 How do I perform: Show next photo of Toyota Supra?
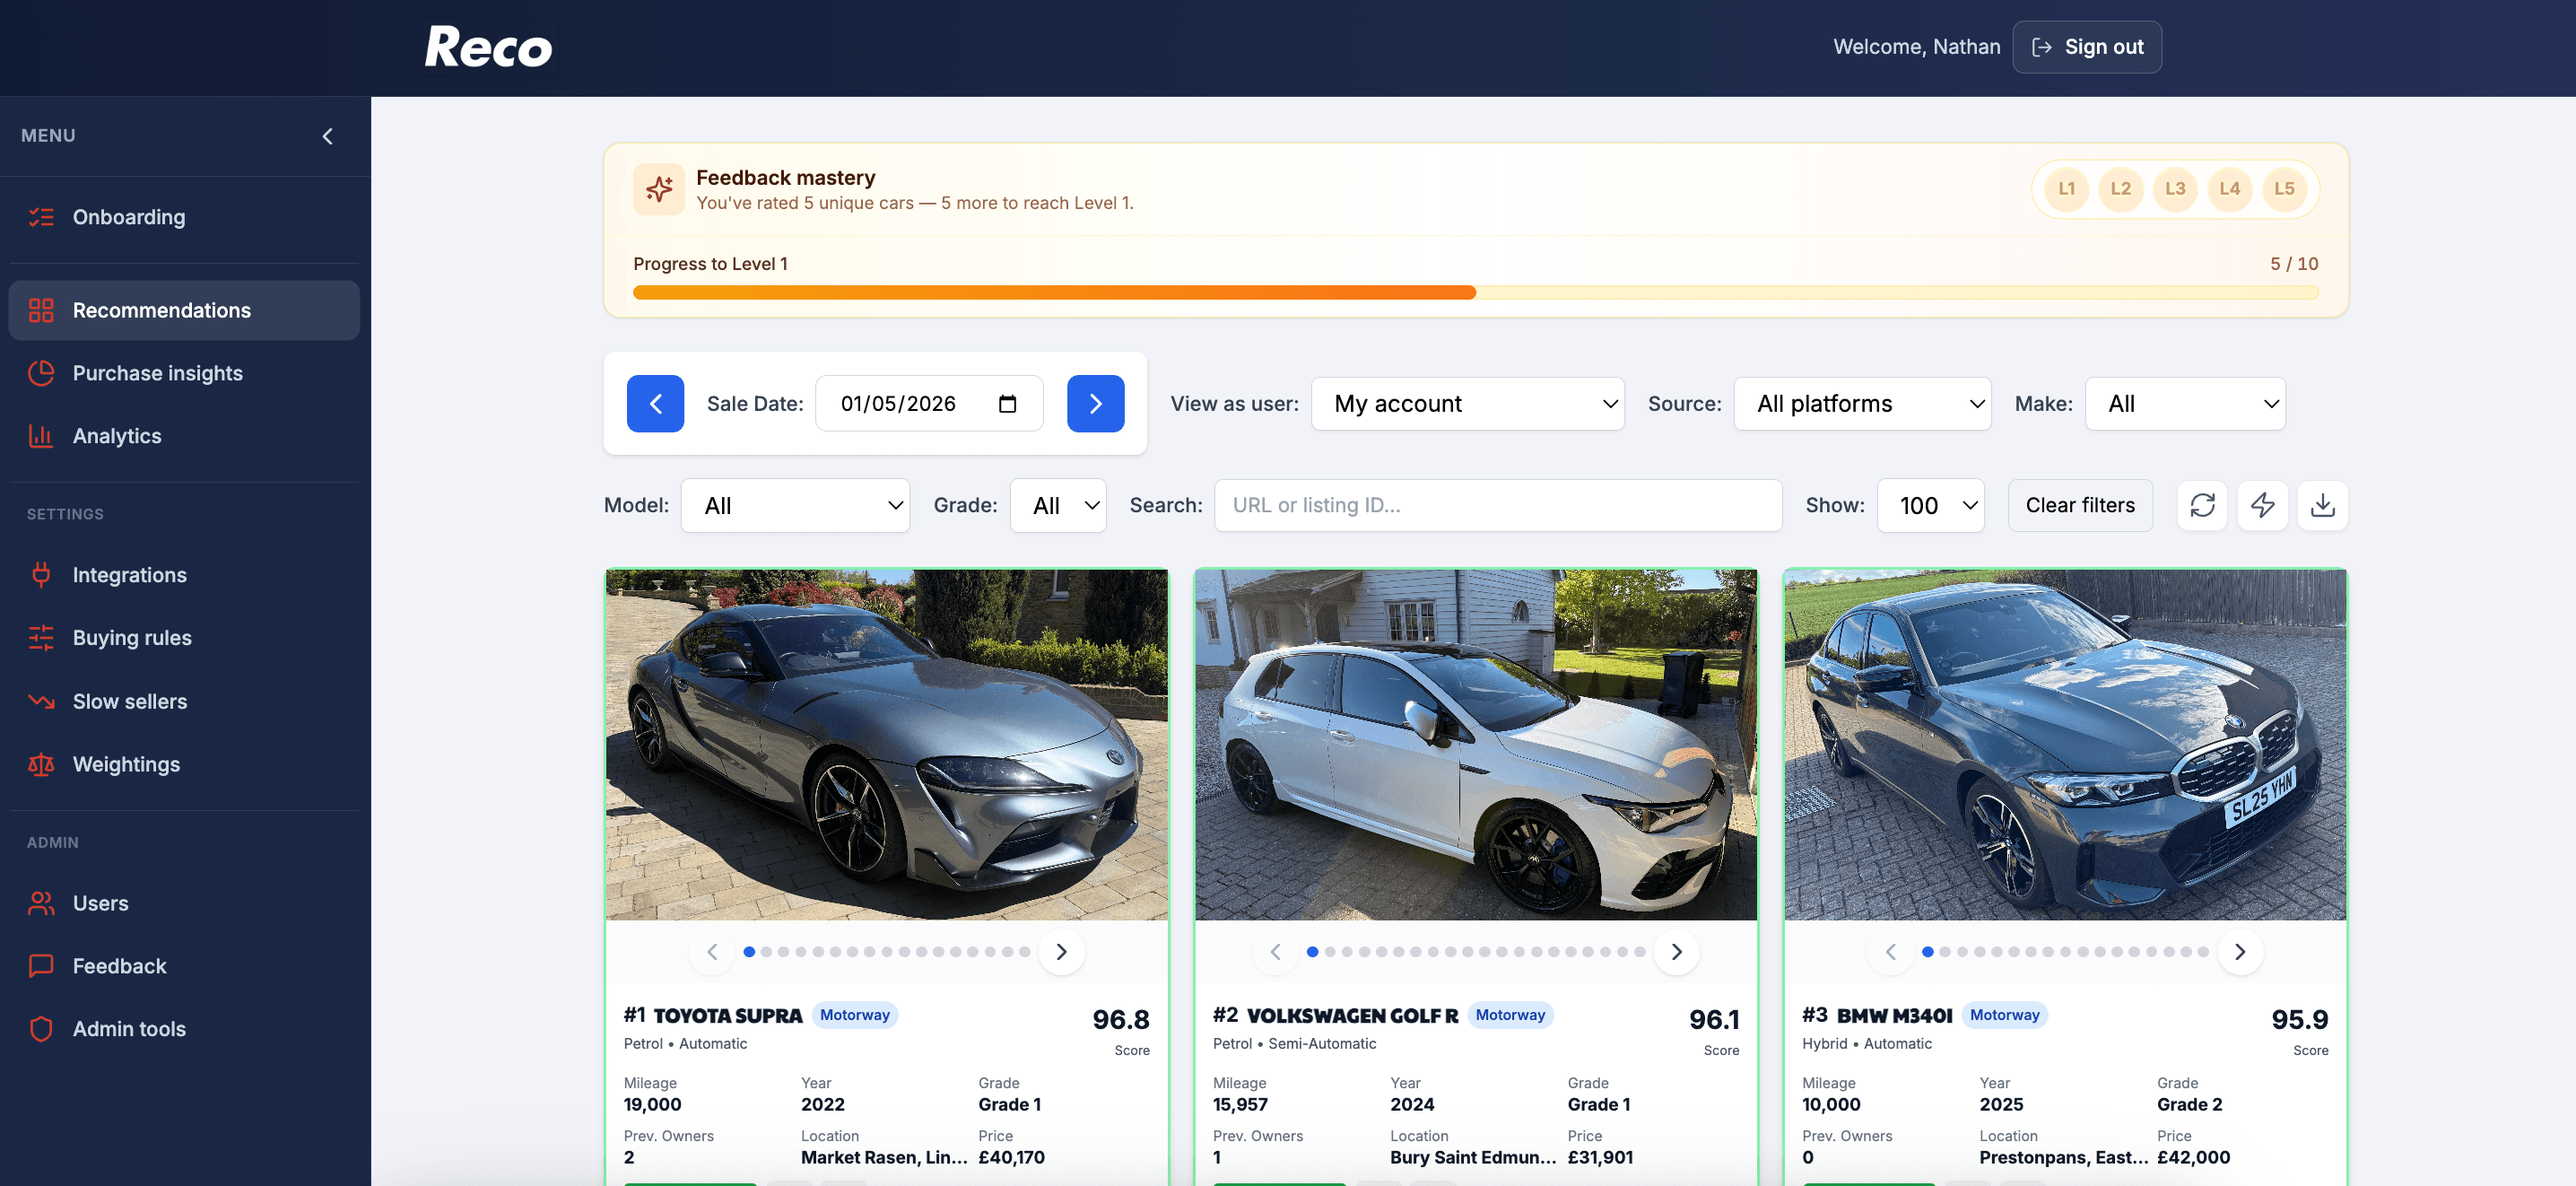coord(1062,952)
